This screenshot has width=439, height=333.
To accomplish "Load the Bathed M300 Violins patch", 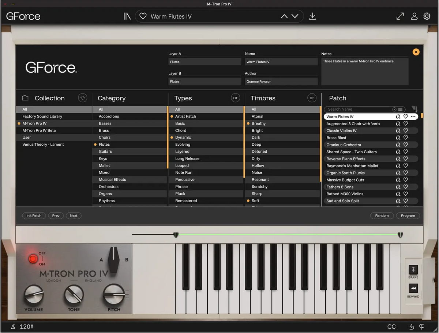I will [x=371, y=194].
